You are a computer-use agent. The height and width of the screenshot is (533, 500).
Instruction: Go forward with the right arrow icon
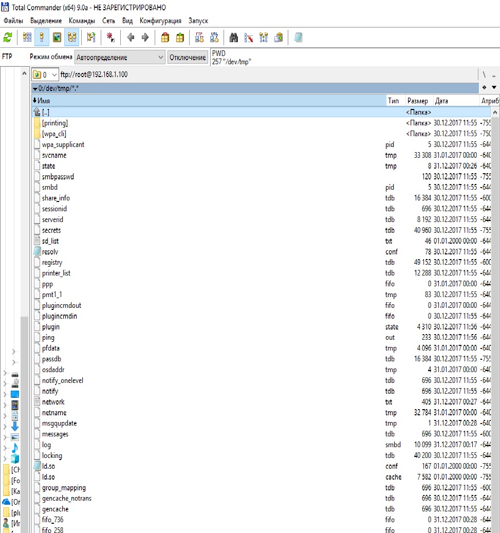145,38
